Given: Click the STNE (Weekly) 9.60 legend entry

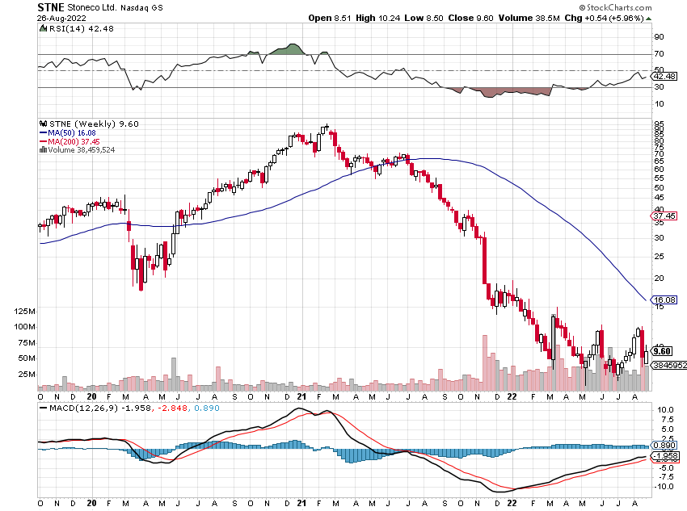Looking at the screenshot, I should (x=94, y=124).
